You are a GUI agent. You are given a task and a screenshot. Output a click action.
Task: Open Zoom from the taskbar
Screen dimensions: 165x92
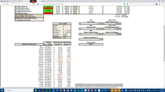coord(126,90)
